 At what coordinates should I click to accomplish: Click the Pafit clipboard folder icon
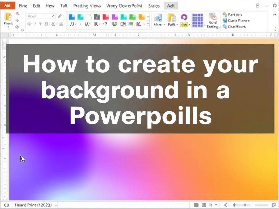coord(172,17)
